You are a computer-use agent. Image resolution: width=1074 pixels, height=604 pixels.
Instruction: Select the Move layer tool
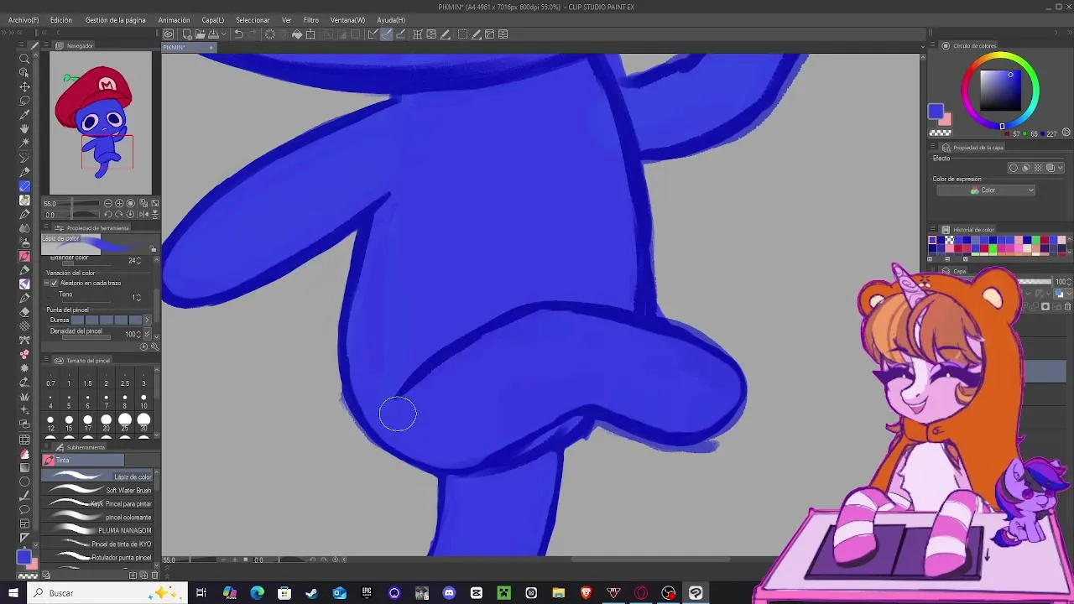click(x=24, y=86)
